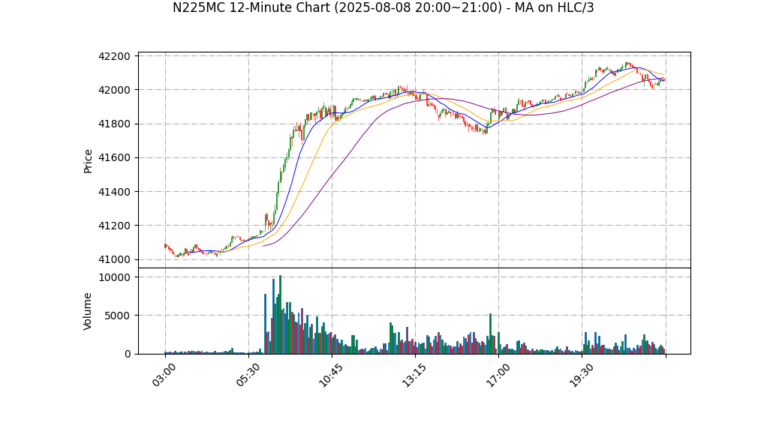Screen dimensions: 767x431
Task: Click the 10:45 time axis label
Action: [x=330, y=375]
